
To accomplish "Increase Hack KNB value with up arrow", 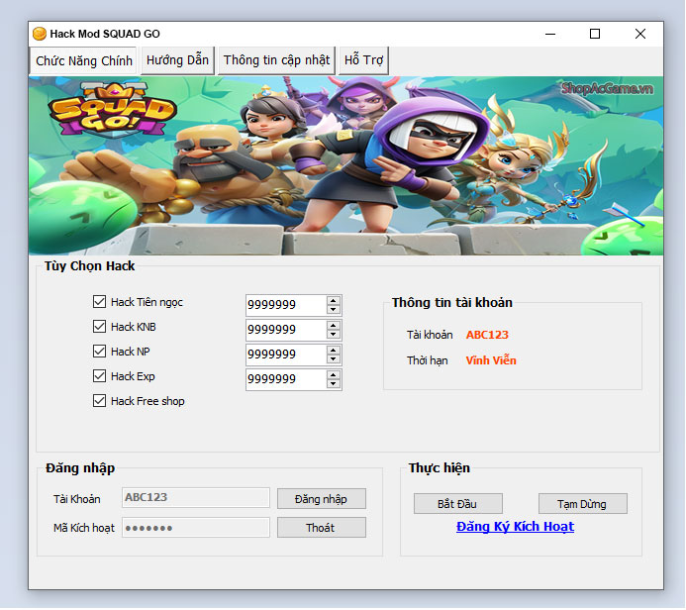I will (334, 326).
